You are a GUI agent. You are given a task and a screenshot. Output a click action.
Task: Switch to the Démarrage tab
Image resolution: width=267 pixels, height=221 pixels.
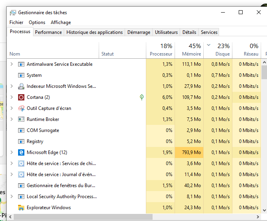[139, 32]
